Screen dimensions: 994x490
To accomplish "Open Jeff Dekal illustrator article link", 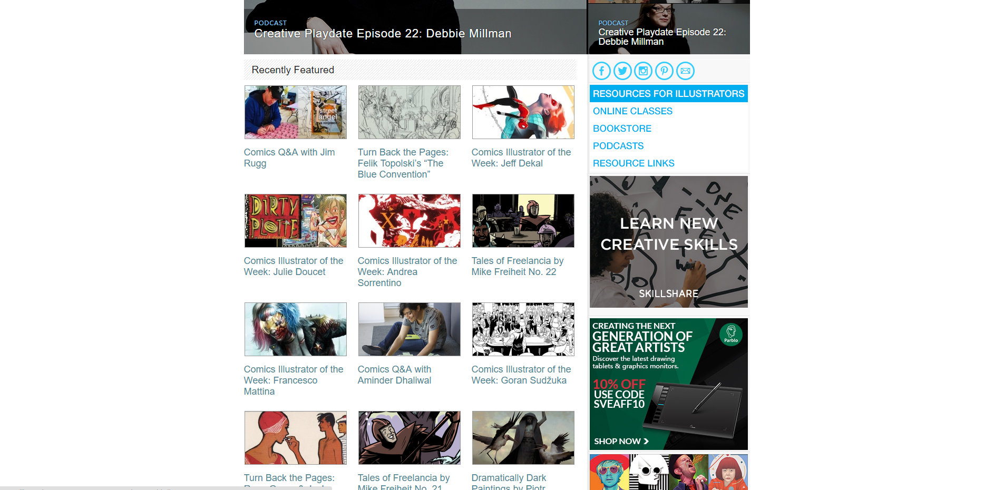I will [x=521, y=158].
